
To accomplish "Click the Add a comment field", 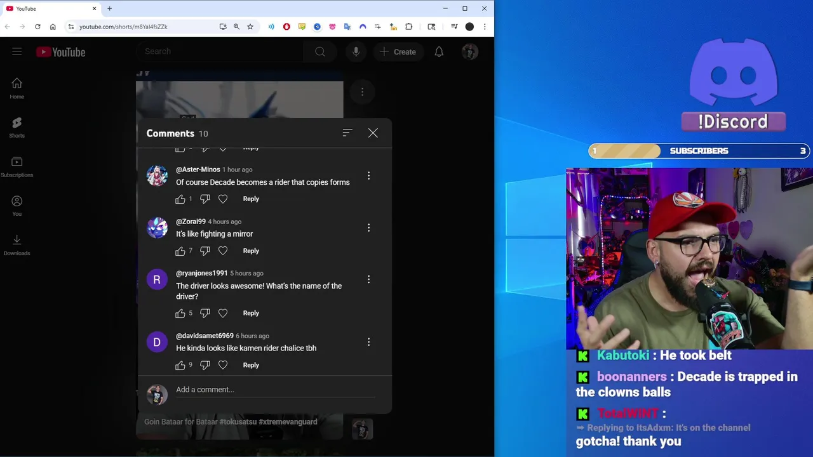I will pos(276,390).
